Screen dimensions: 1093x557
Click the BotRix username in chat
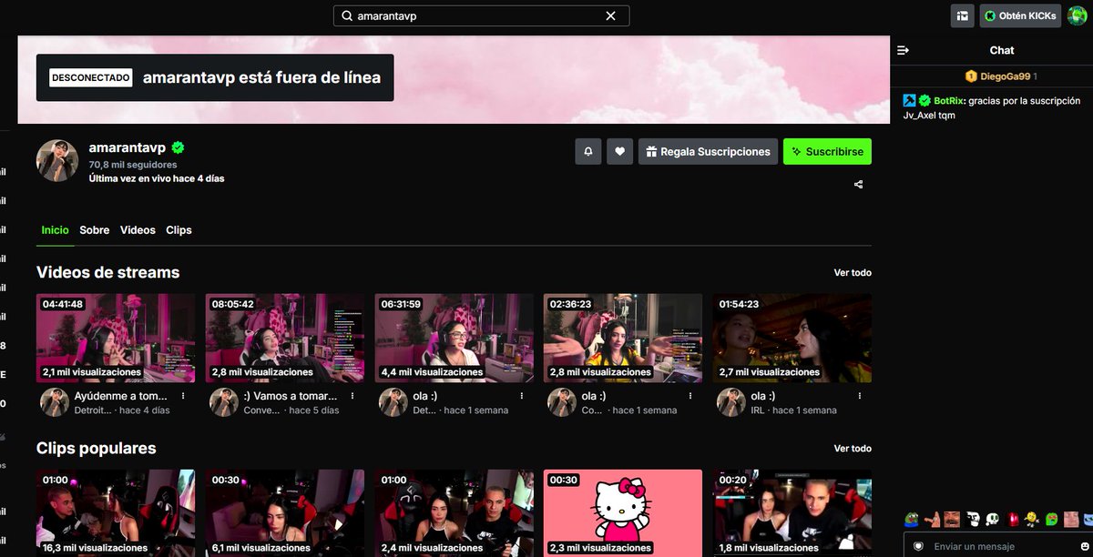point(948,101)
